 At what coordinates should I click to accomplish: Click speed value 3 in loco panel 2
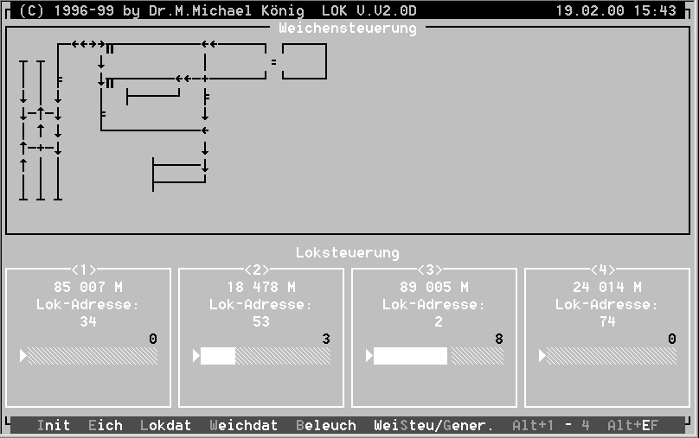[x=326, y=339]
